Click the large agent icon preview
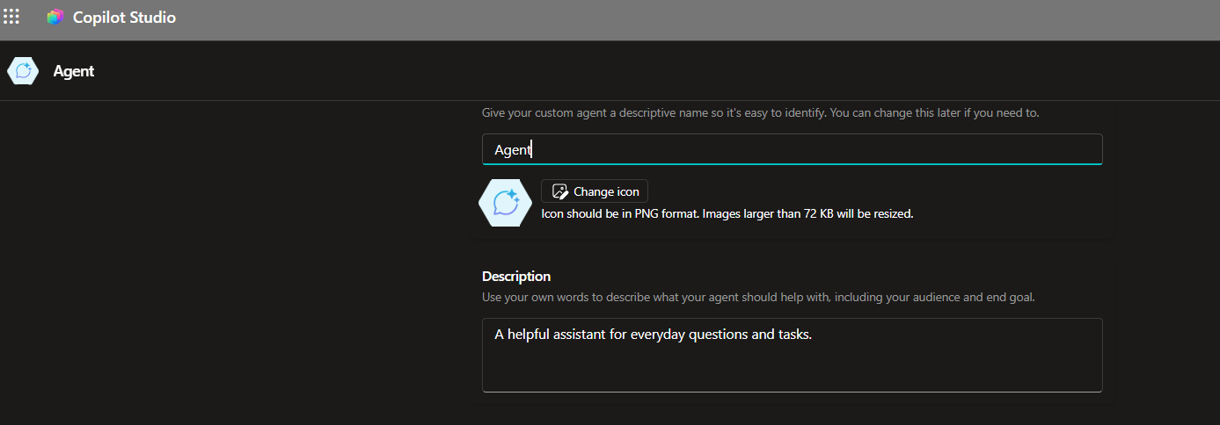The width and height of the screenshot is (1220, 425). [x=505, y=203]
